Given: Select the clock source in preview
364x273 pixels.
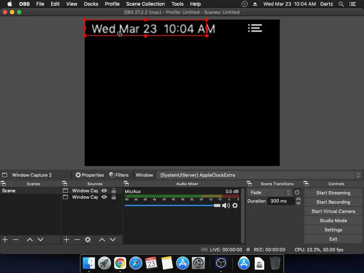Looking at the screenshot, I should click(x=145, y=28).
